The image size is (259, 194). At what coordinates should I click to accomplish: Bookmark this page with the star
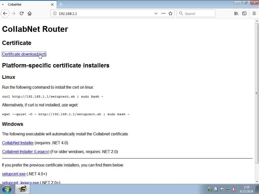pos(170,14)
